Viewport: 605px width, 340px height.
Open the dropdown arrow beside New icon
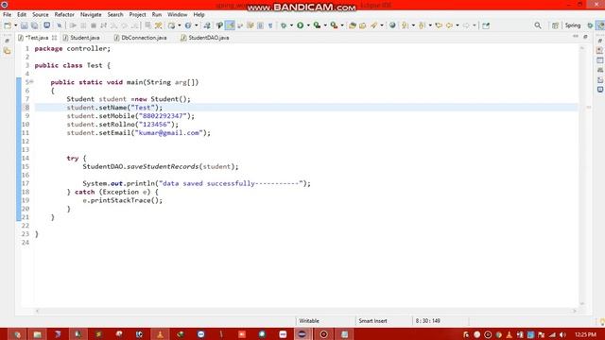(x=15, y=25)
